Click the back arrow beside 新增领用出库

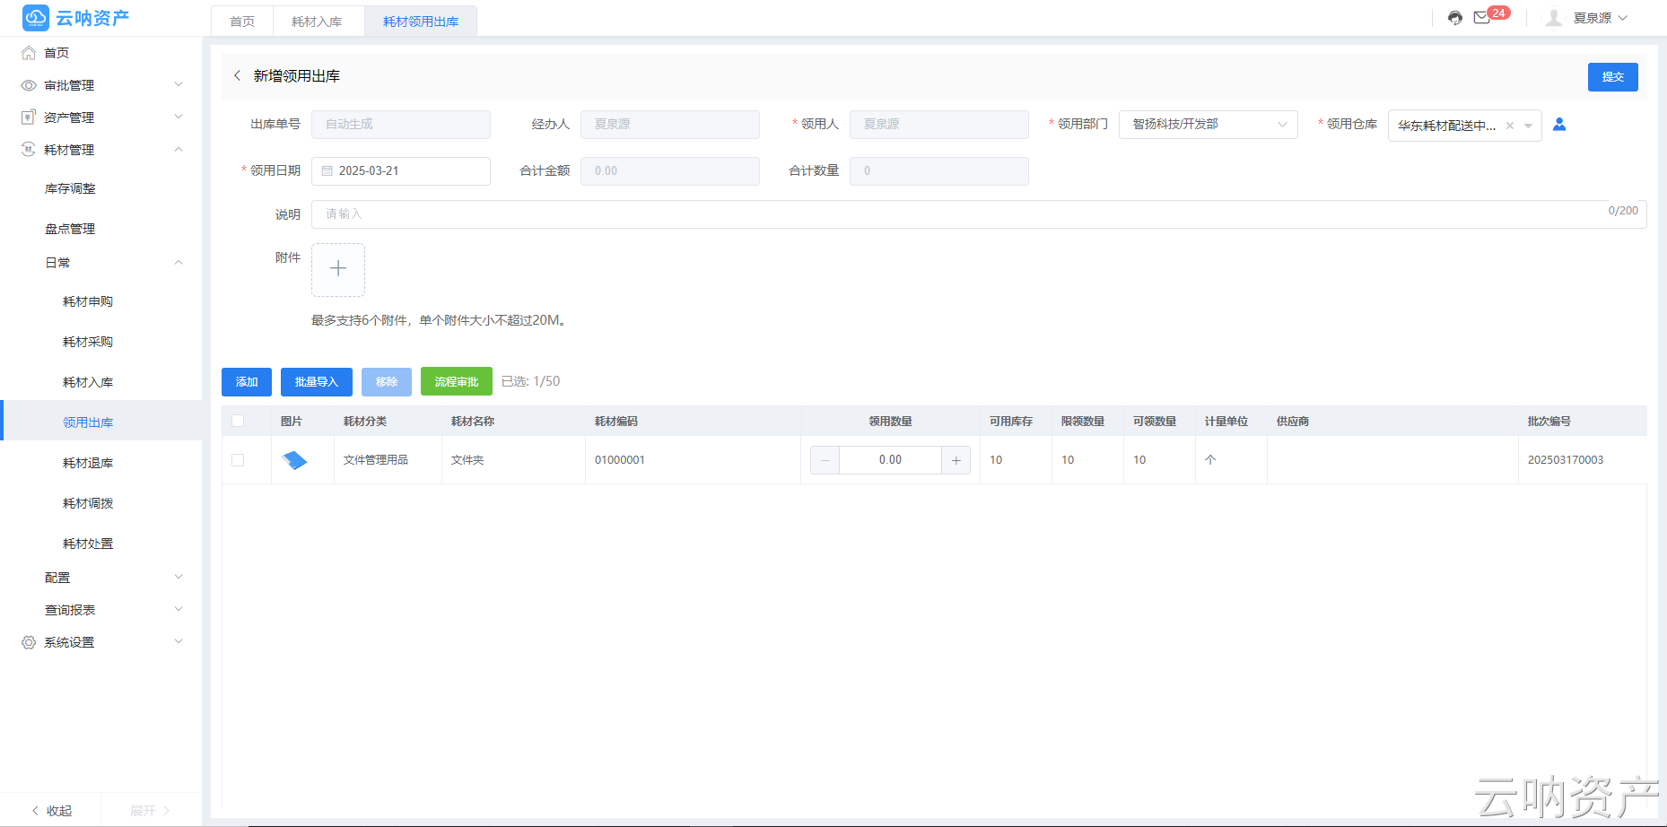pos(237,76)
